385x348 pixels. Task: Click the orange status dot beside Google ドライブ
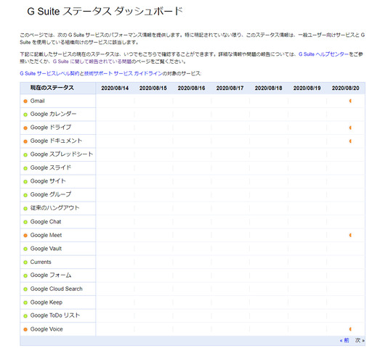25,128
